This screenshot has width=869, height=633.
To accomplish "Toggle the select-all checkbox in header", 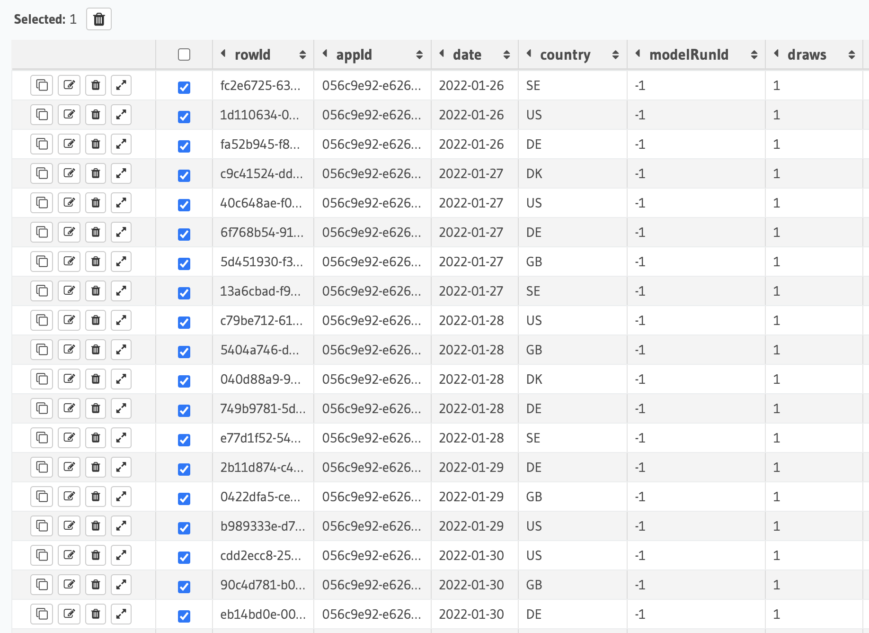I will pyautogui.click(x=184, y=54).
